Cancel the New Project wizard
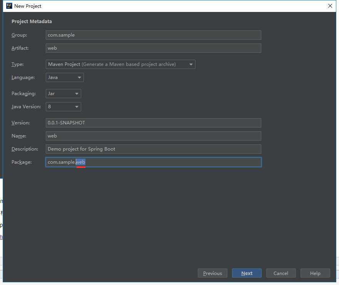This screenshot has height=285, width=339. (x=281, y=273)
